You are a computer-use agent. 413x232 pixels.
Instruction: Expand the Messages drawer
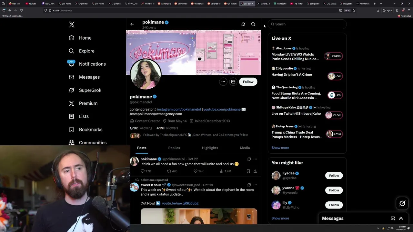coord(401,218)
